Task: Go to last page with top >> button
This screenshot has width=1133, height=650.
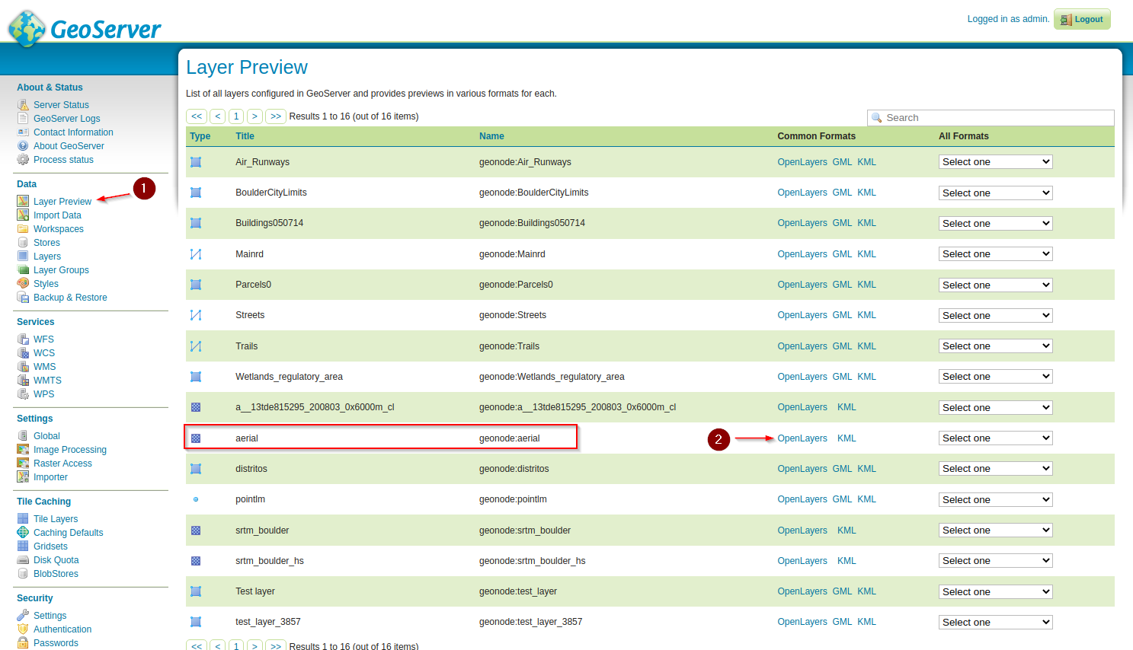Action: click(x=275, y=116)
